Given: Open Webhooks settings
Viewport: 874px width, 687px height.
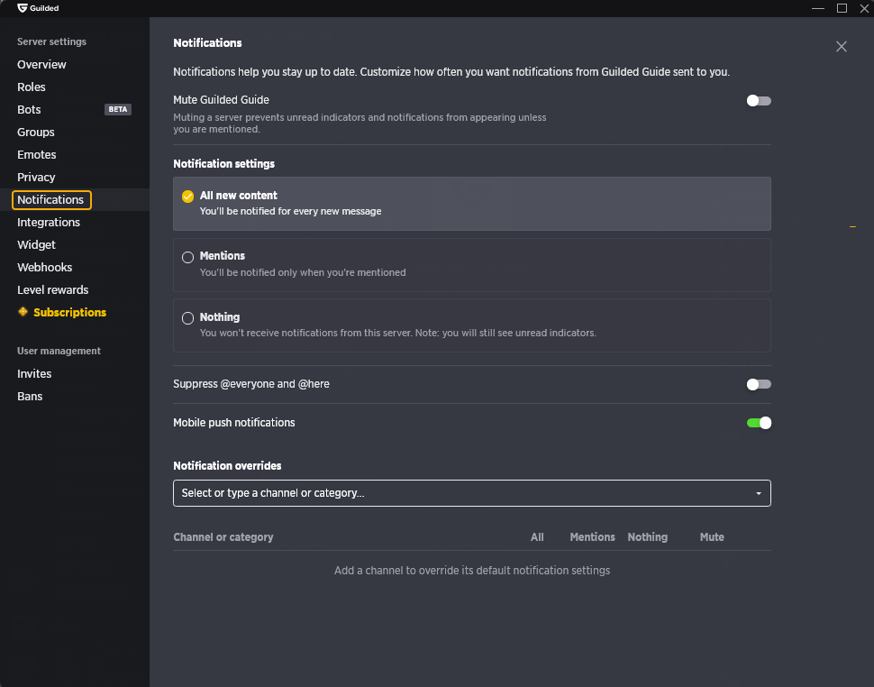Looking at the screenshot, I should tap(44, 267).
